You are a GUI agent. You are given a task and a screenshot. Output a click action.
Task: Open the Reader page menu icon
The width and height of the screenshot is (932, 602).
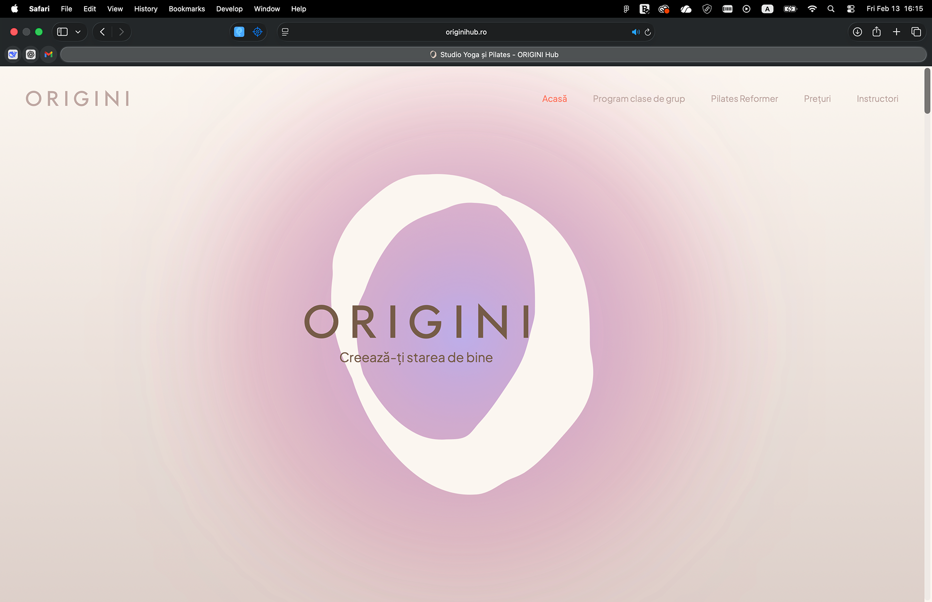click(x=285, y=32)
